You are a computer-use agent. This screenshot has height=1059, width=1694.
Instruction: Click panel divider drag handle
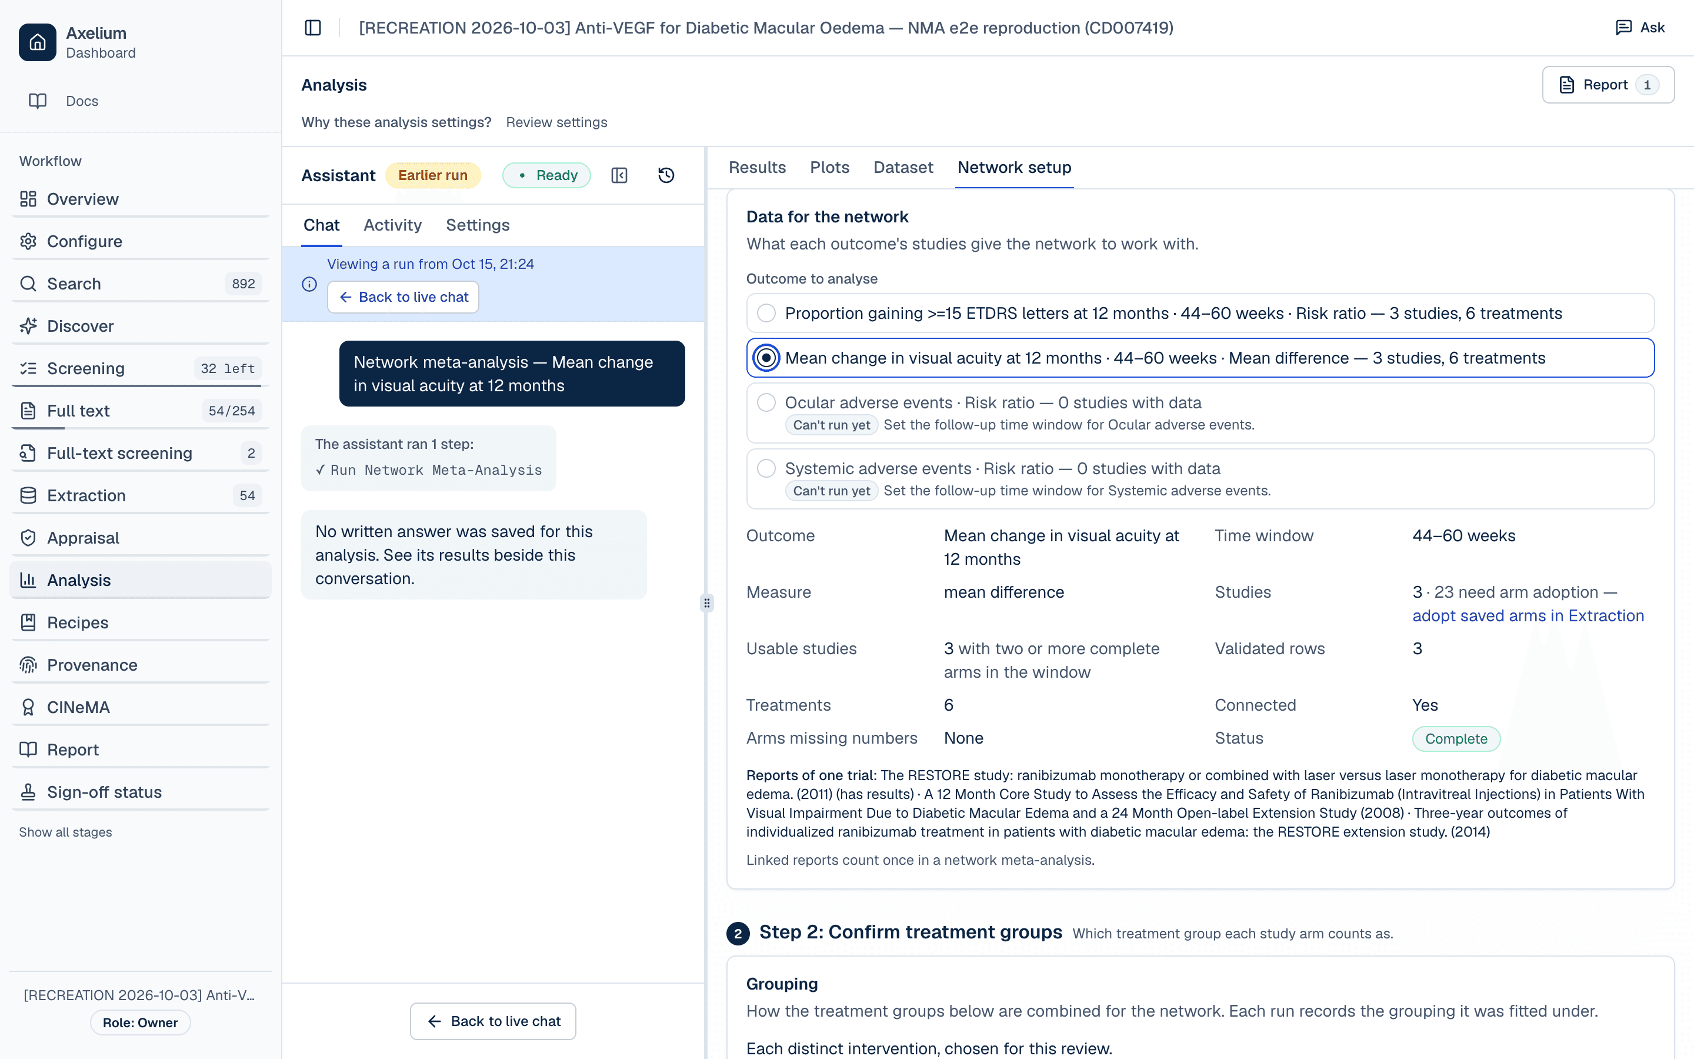(x=706, y=603)
